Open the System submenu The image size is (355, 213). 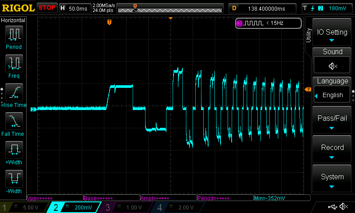(332, 179)
